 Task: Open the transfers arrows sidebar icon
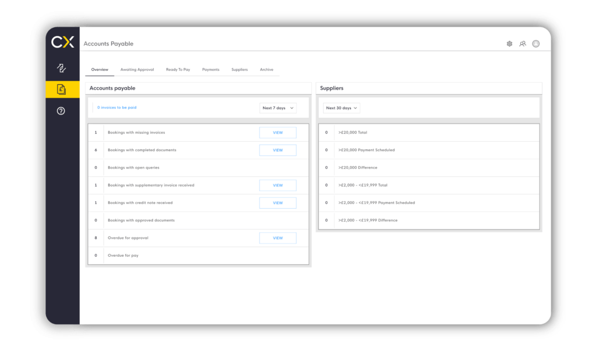(x=61, y=68)
